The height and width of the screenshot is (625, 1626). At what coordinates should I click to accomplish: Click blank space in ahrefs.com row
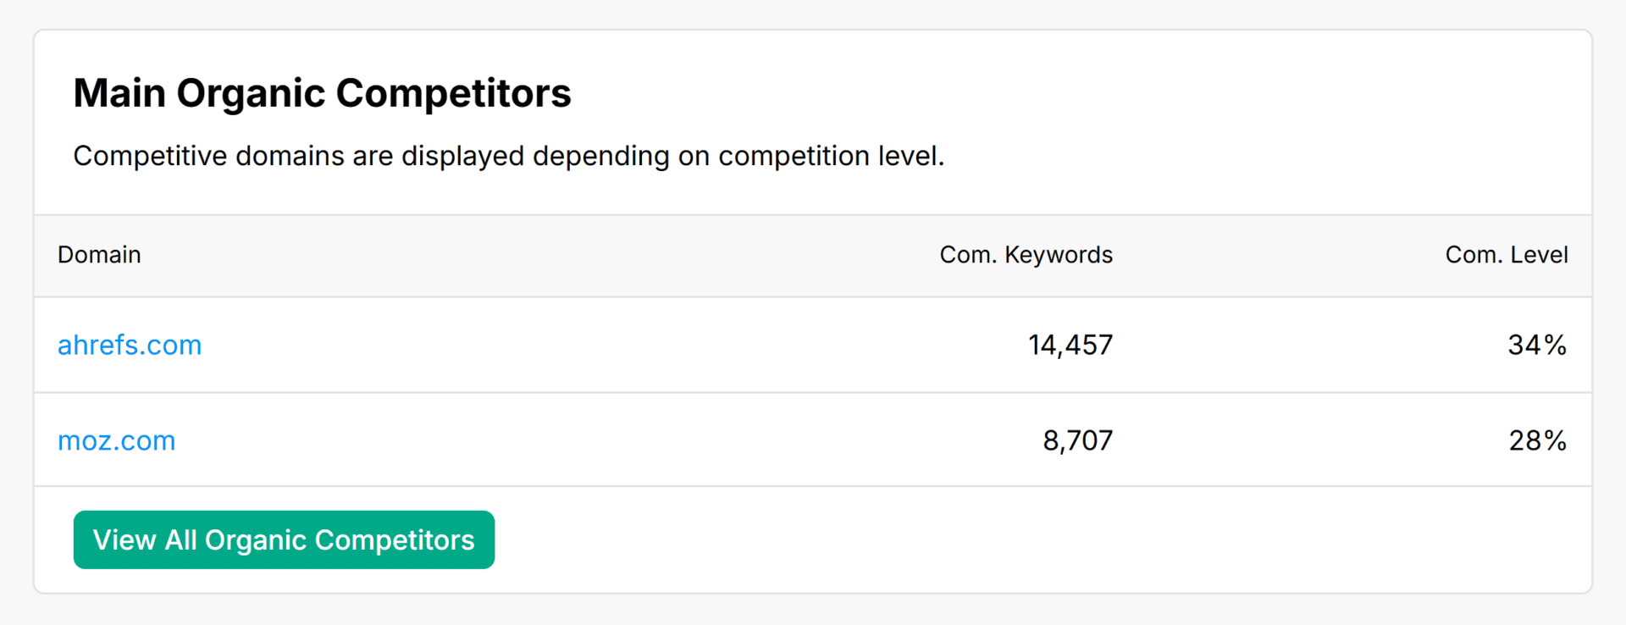(593, 346)
